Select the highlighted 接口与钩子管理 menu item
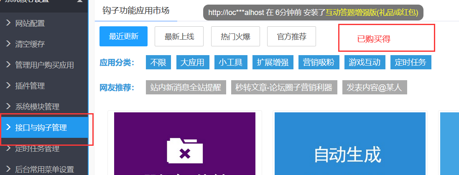The width and height of the screenshot is (459, 175). coord(41,127)
